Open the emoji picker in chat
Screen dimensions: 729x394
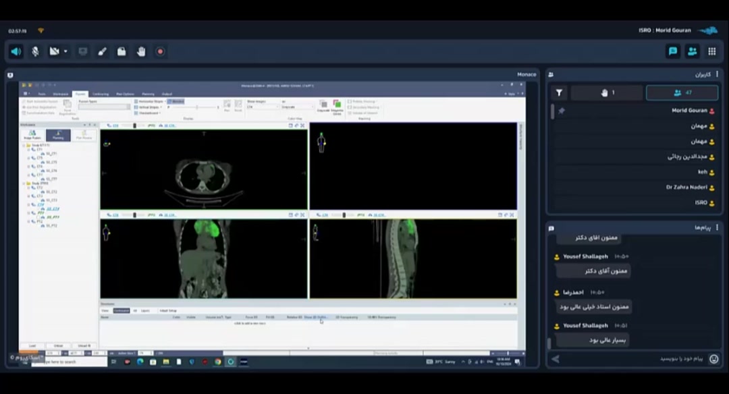point(714,359)
